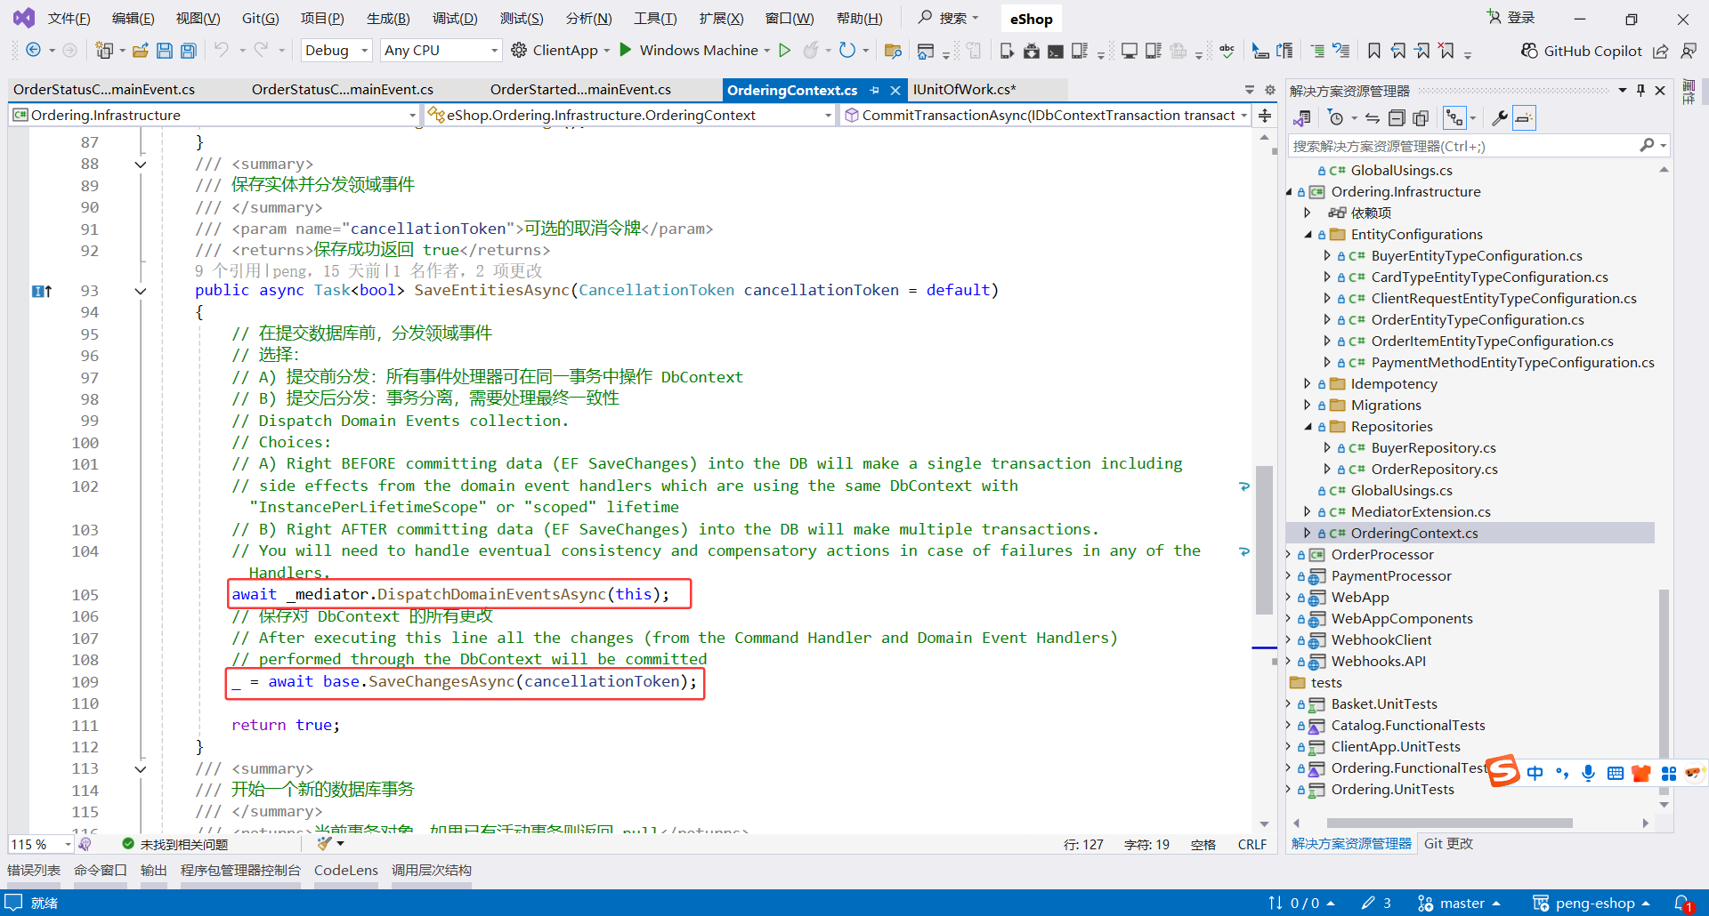
Task: Toggle Sogou punctuation mode
Action: pyautogui.click(x=1562, y=774)
